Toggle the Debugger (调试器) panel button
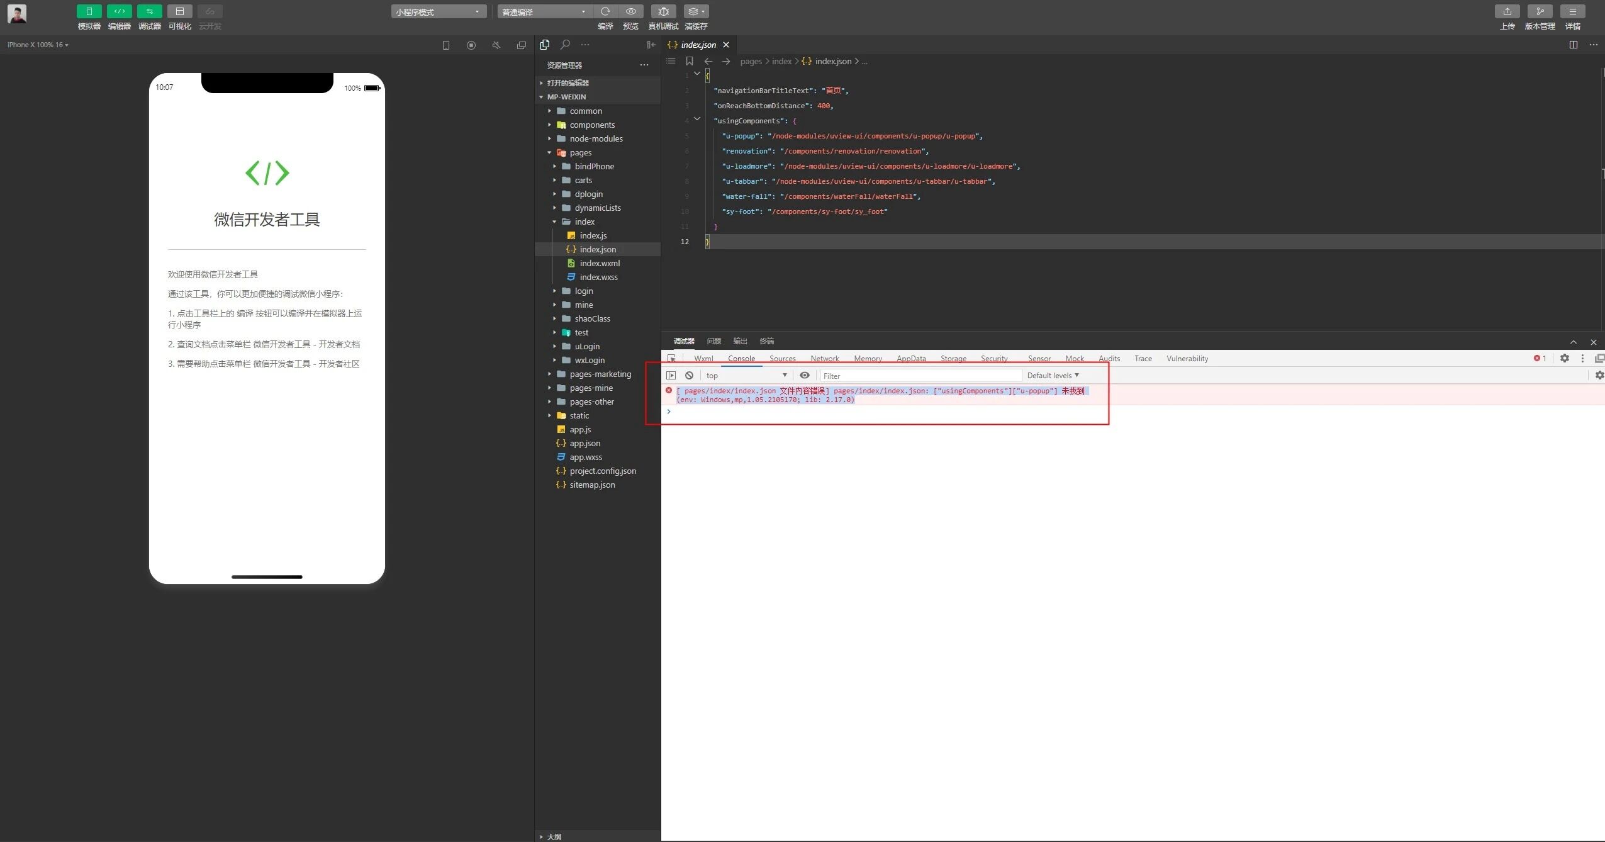 (x=149, y=11)
